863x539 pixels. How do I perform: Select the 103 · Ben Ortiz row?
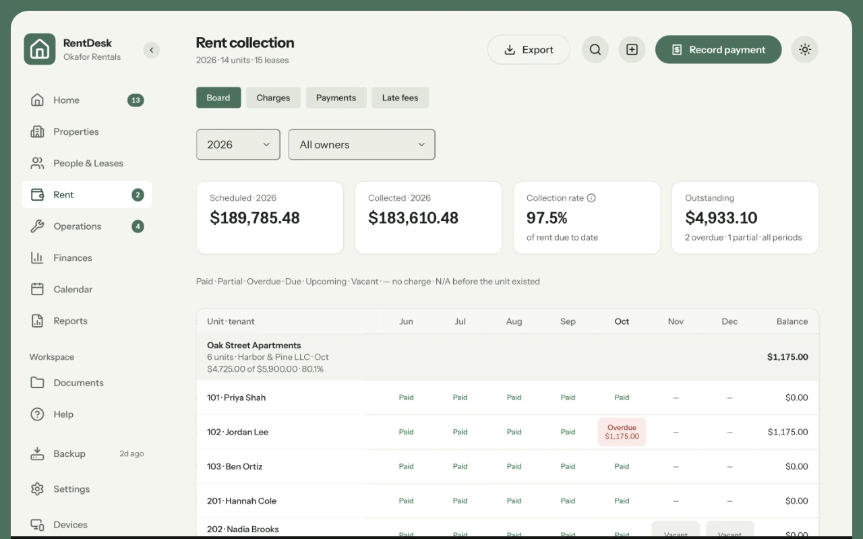tap(508, 466)
